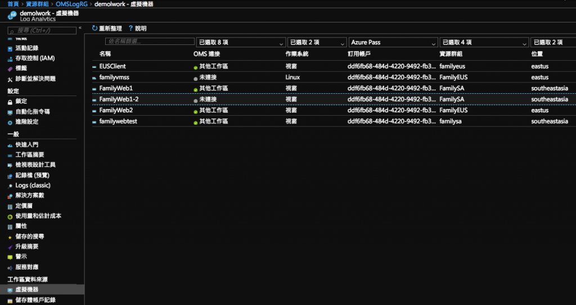
Task: Click the 記錄檔 (預覽) icon
Action: pos(10,176)
